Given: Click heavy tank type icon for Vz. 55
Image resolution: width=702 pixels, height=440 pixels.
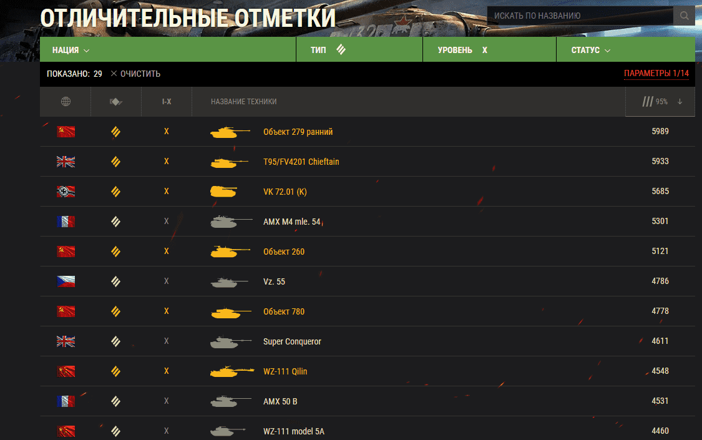Looking at the screenshot, I should (x=115, y=281).
